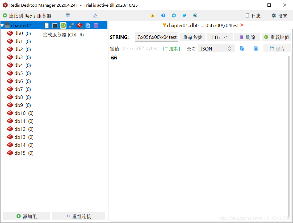The height and width of the screenshot is (223, 293).
Task: Copy connection using duplicate icon on chapter01 row
Action: click(88, 25)
